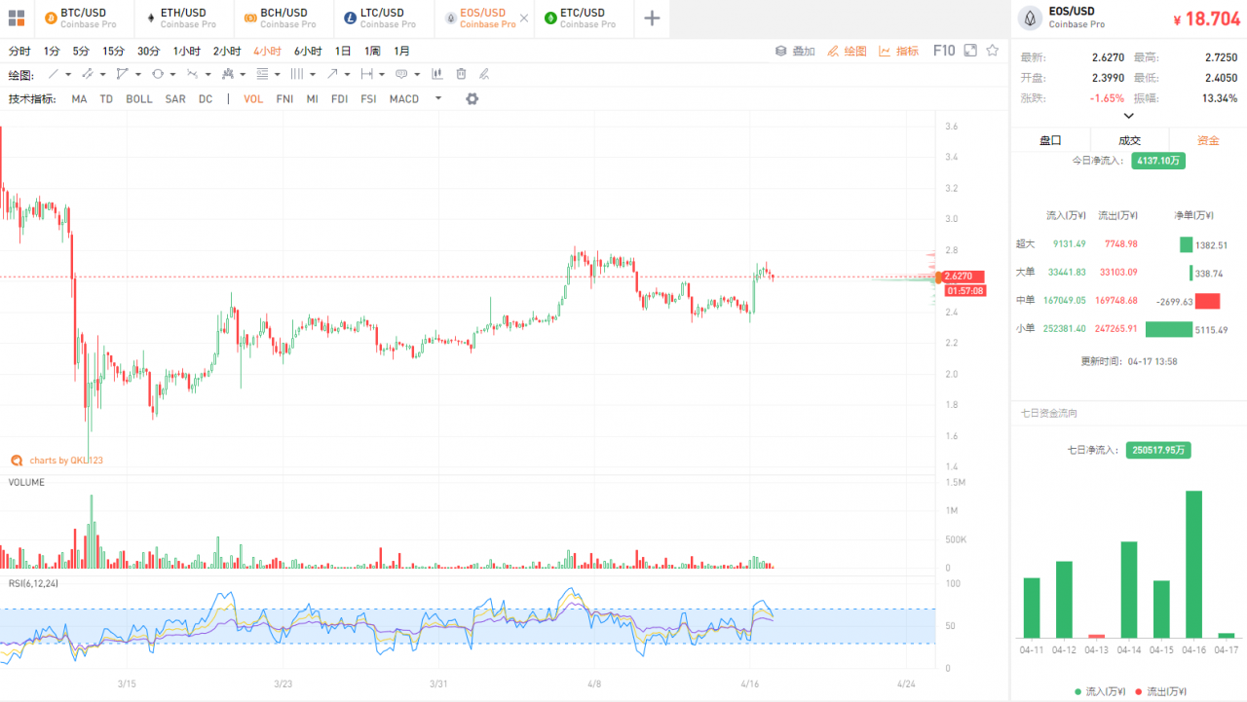This screenshot has height=702, width=1247.
Task: Click the 叠加 overlay button label
Action: [804, 51]
